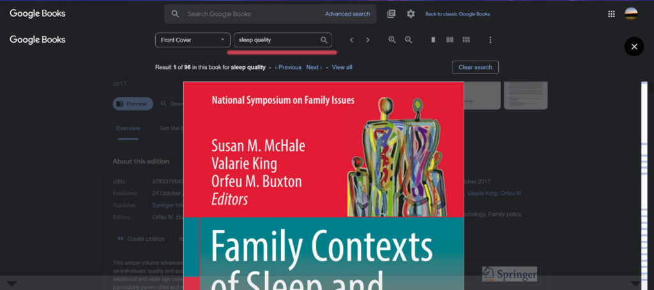
Task: Open Google Books settings gear
Action: (411, 14)
